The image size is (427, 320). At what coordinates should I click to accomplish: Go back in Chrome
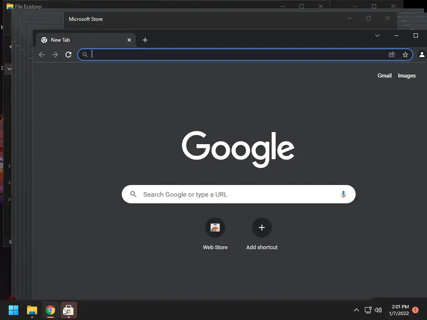pyautogui.click(x=42, y=55)
